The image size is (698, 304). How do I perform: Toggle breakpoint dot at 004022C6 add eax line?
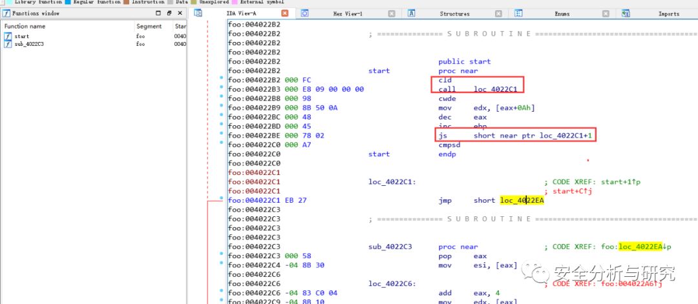(222, 290)
